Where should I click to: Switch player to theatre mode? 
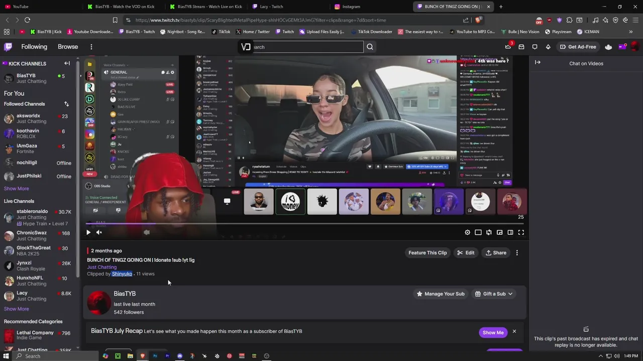pyautogui.click(x=478, y=232)
